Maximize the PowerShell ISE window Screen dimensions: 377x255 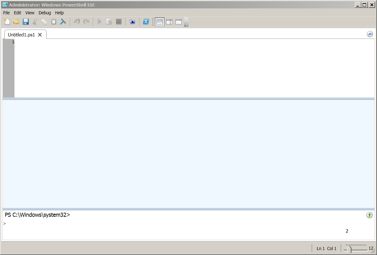point(365,5)
